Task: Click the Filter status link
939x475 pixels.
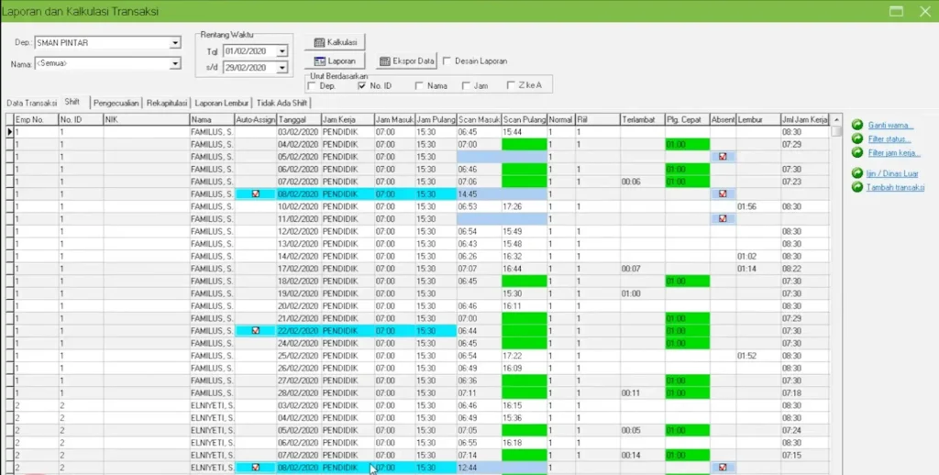Action: [x=889, y=138]
